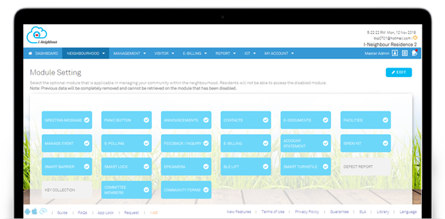Open the Privacy Policy footer link
The image size is (445, 219).
[x=307, y=212]
